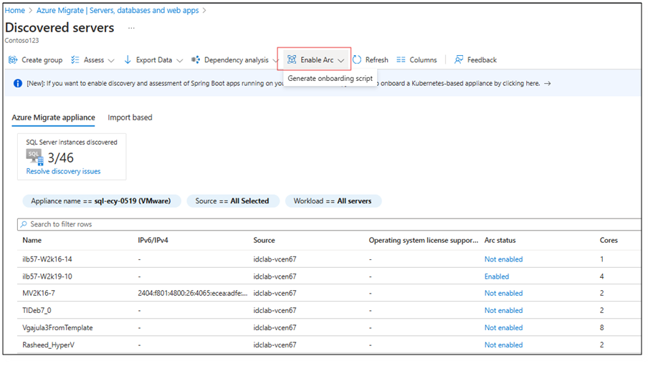This screenshot has height=366, width=653.
Task: Click Operating system license support column header
Action: pyautogui.click(x=424, y=241)
